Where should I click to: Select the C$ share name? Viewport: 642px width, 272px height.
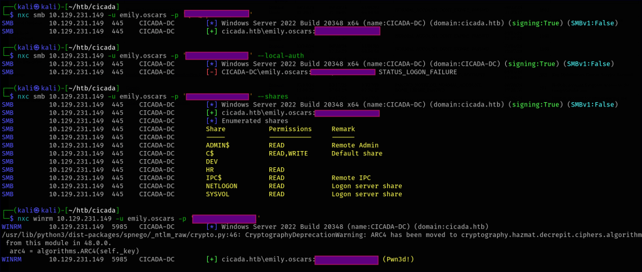pyautogui.click(x=210, y=154)
